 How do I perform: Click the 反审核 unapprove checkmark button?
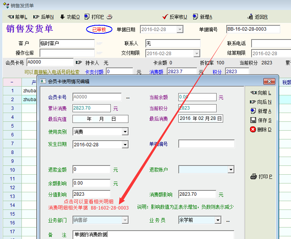[x=175, y=17]
